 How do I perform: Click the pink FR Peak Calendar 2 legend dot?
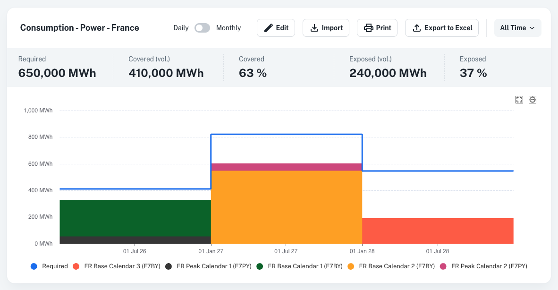pyautogui.click(x=443, y=266)
